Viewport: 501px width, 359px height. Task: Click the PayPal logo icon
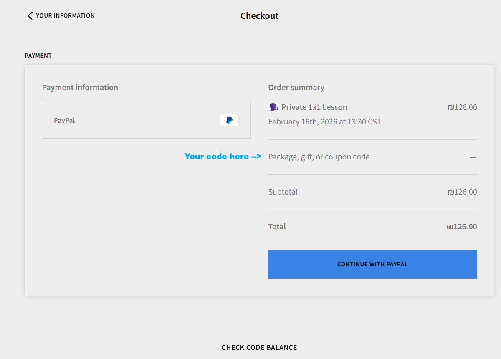pyautogui.click(x=229, y=120)
